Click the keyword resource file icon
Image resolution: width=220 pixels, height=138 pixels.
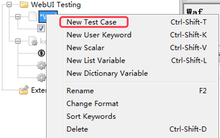pyautogui.click(x=33, y=42)
